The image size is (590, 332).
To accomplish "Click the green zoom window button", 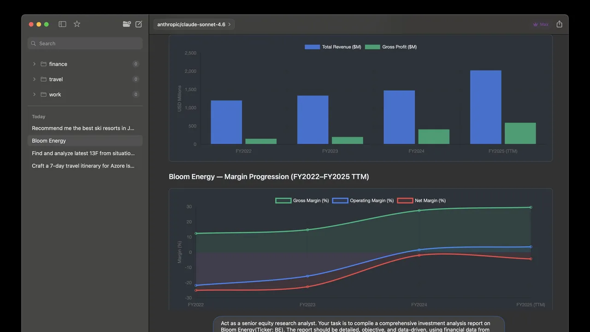I will tap(46, 24).
